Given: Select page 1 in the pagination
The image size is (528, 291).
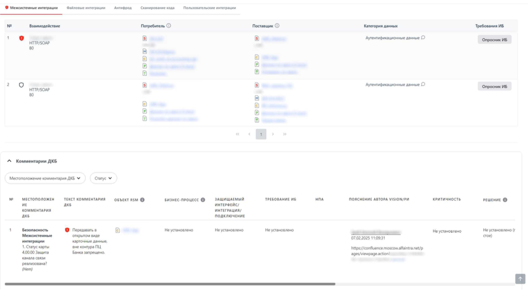Looking at the screenshot, I should [x=261, y=134].
